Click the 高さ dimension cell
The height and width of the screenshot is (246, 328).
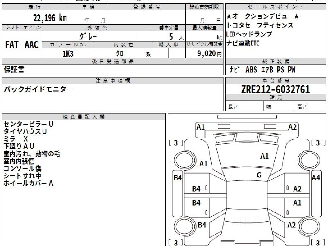pyautogui.click(x=311, y=106)
